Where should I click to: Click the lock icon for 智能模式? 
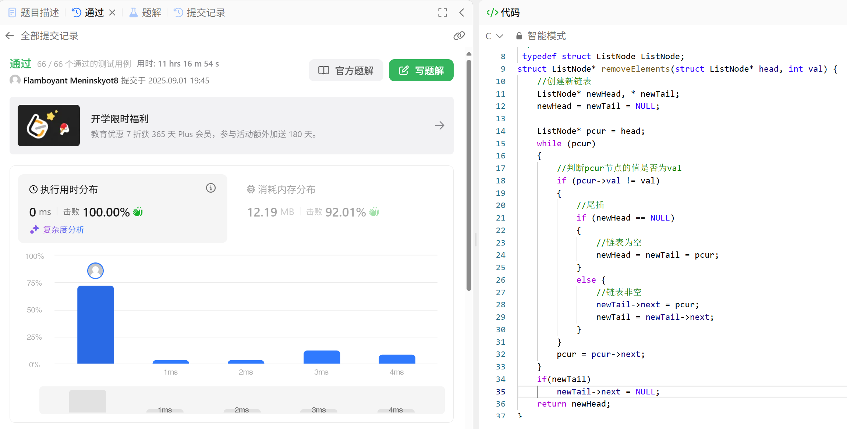519,36
